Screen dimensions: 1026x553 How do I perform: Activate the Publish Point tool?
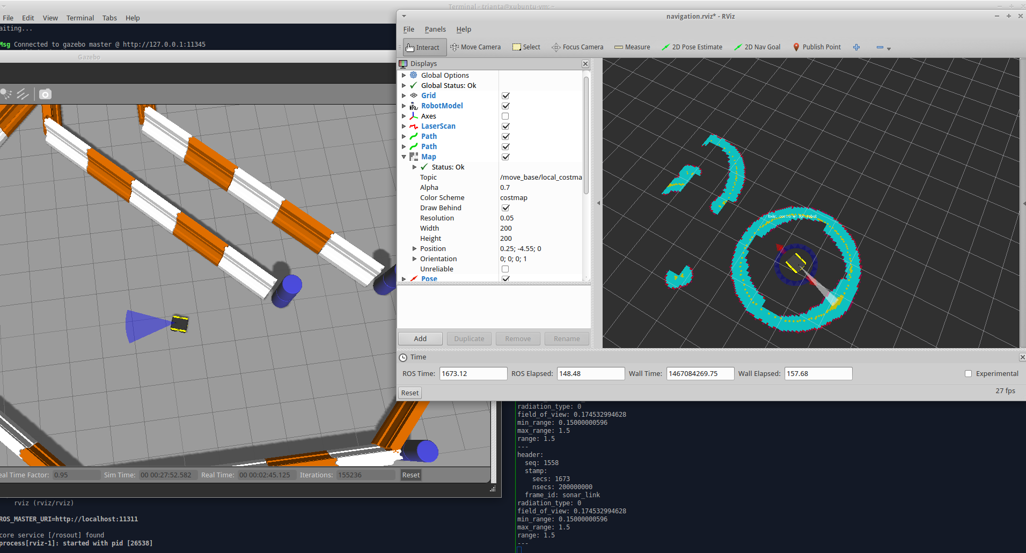[816, 47]
